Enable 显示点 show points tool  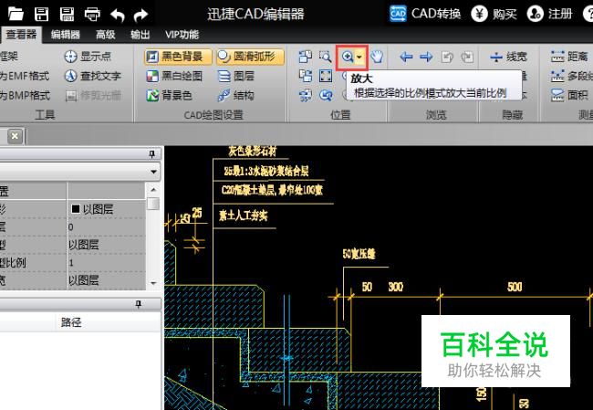tap(88, 57)
